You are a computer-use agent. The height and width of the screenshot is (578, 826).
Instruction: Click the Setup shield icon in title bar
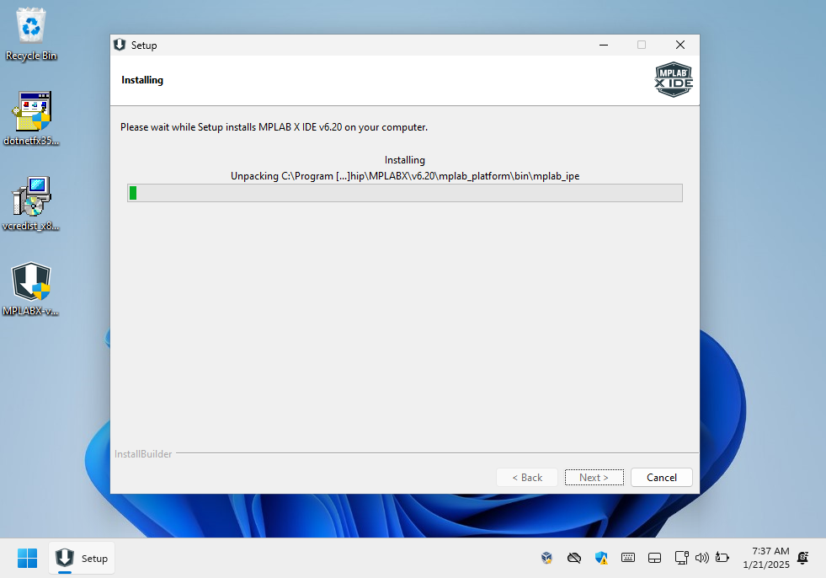(x=120, y=45)
